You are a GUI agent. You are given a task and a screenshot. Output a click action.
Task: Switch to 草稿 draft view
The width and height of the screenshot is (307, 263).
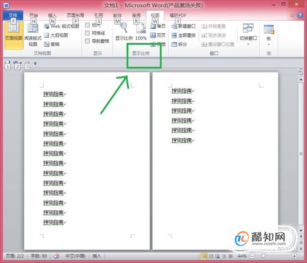[51, 44]
